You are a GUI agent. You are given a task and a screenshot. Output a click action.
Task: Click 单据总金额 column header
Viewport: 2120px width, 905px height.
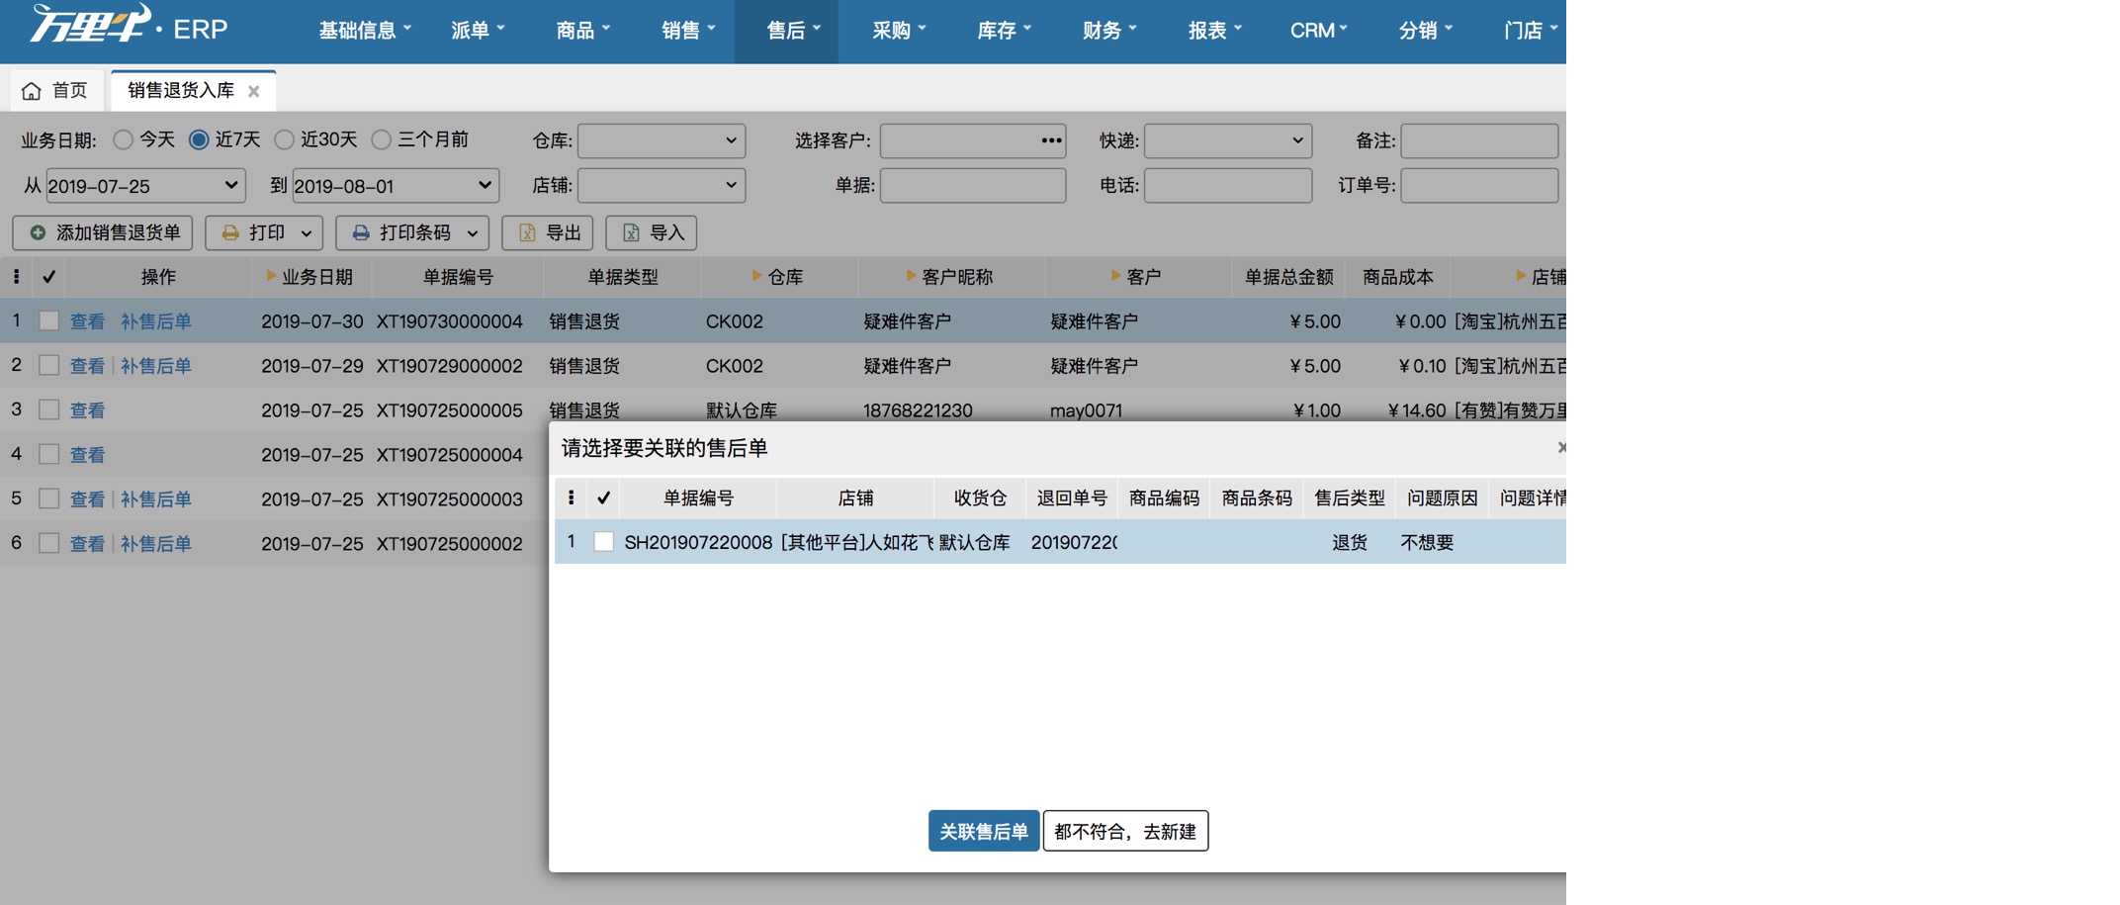[1288, 277]
